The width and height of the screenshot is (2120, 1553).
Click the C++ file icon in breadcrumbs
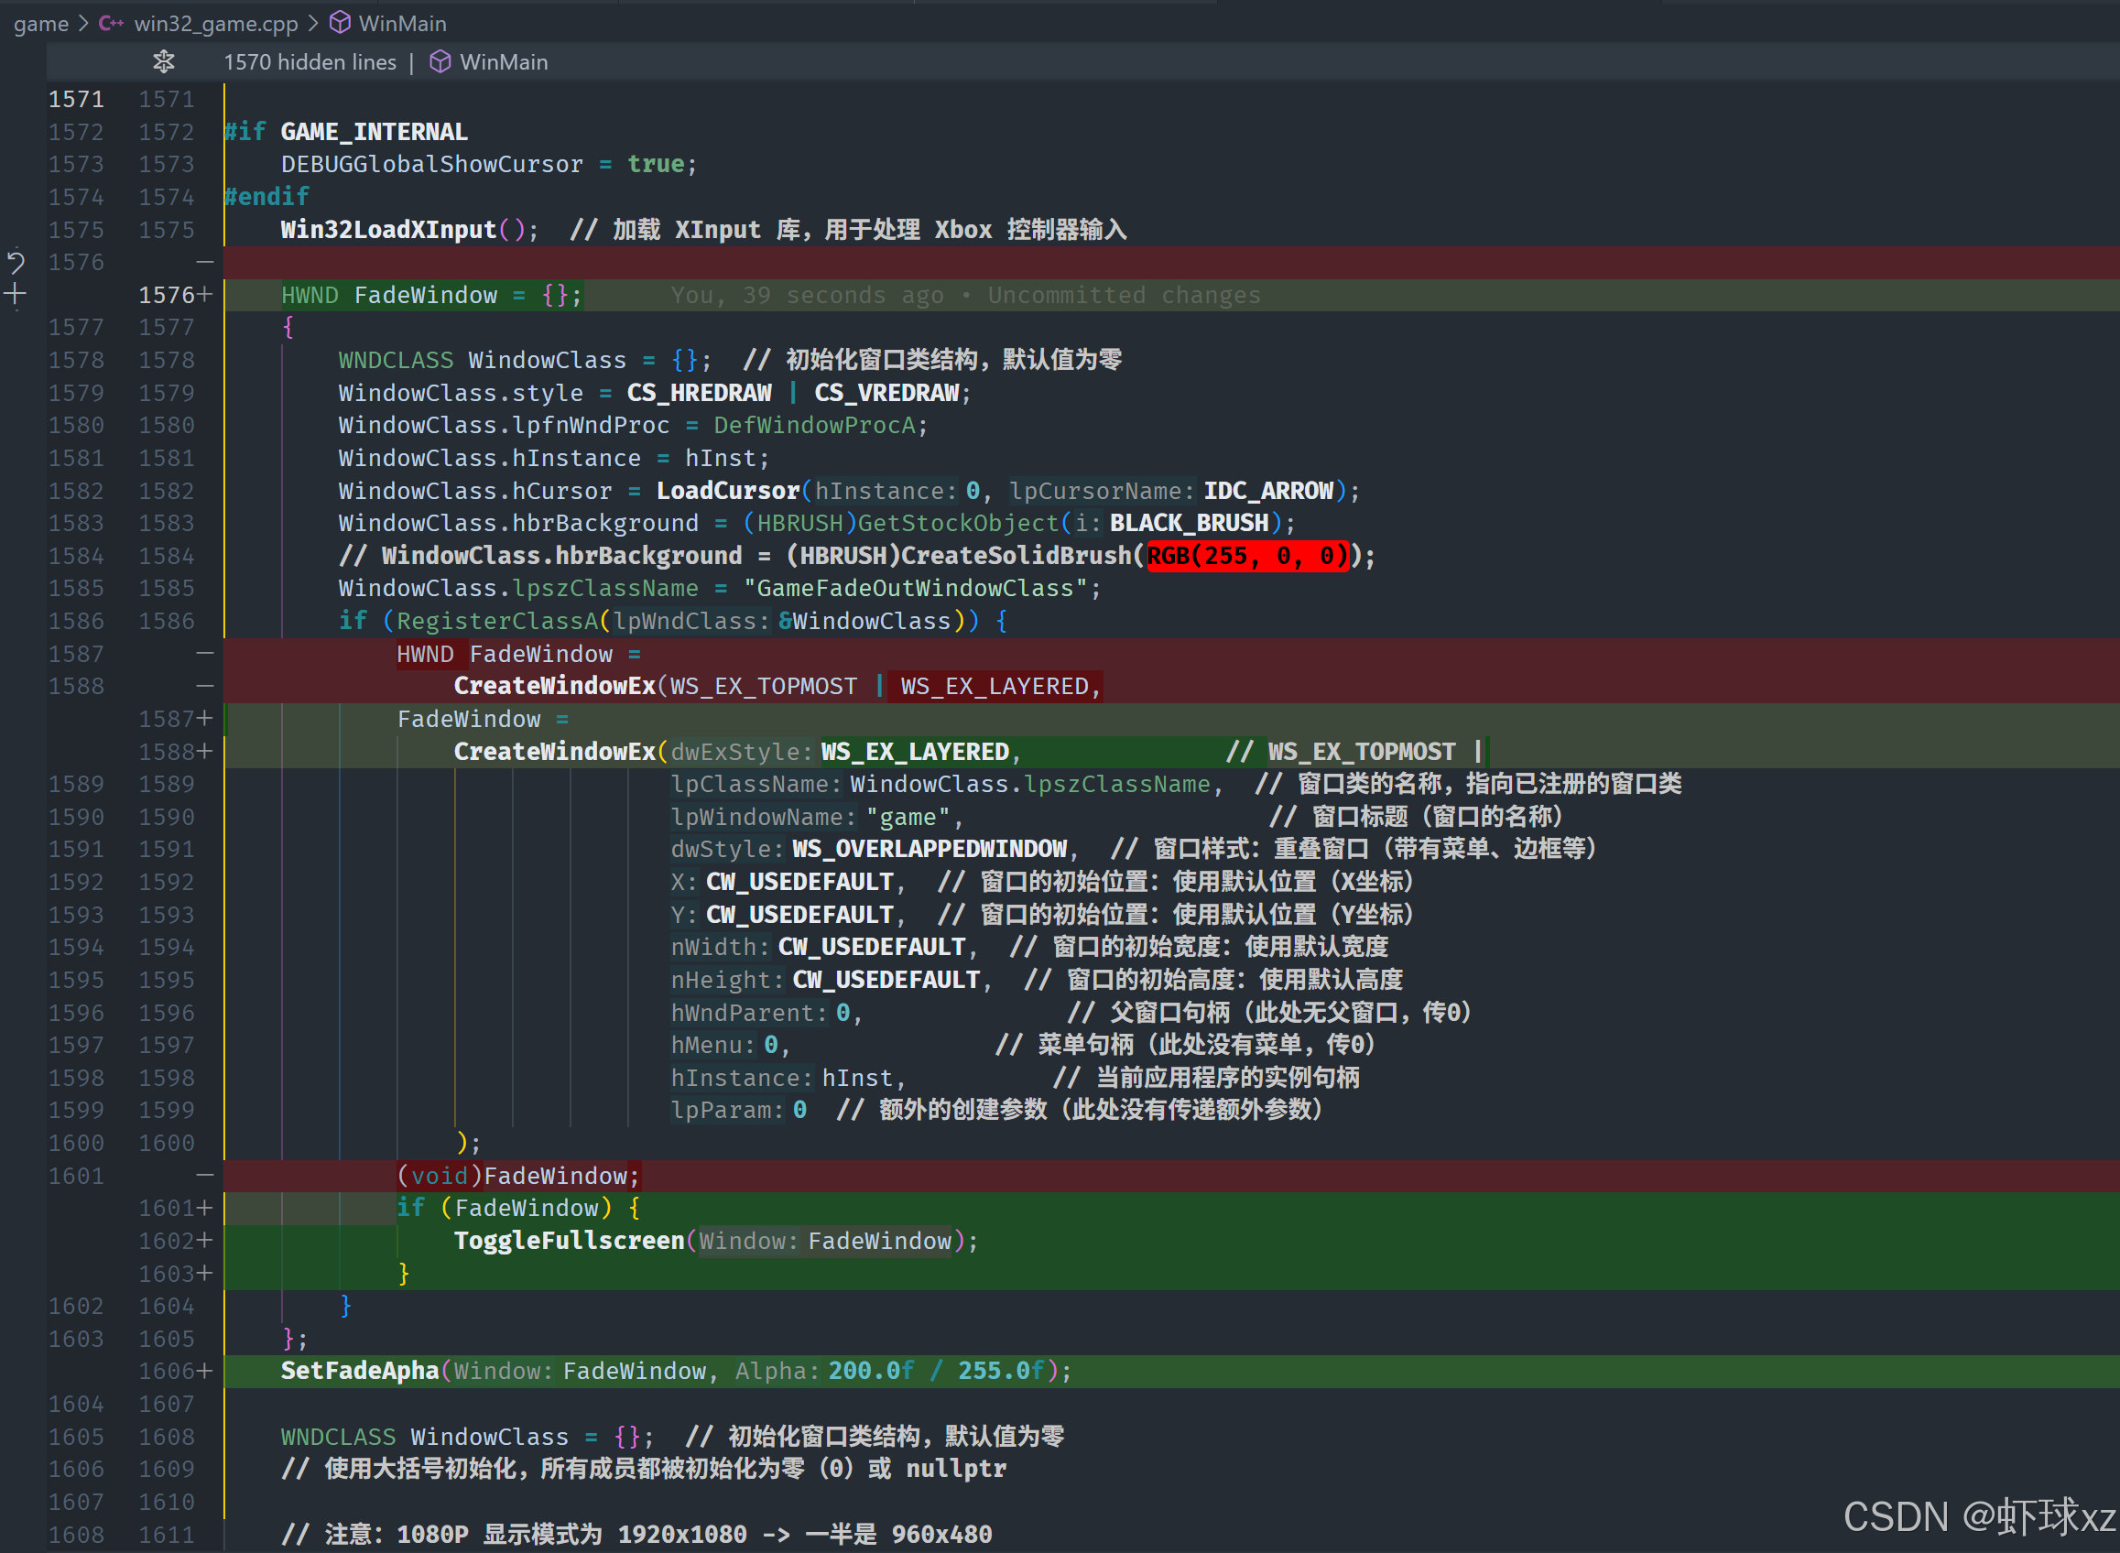pos(111,24)
